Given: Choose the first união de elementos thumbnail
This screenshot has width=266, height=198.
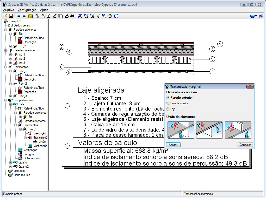Looking at the screenshot, I should coord(181,130).
